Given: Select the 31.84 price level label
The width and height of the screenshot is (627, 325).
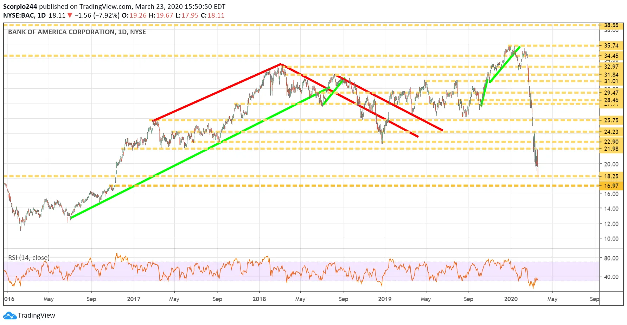Looking at the screenshot, I should (x=611, y=75).
